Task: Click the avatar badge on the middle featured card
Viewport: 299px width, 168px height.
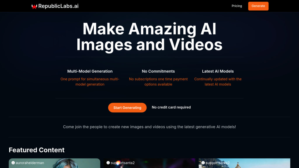Action: coord(108,163)
